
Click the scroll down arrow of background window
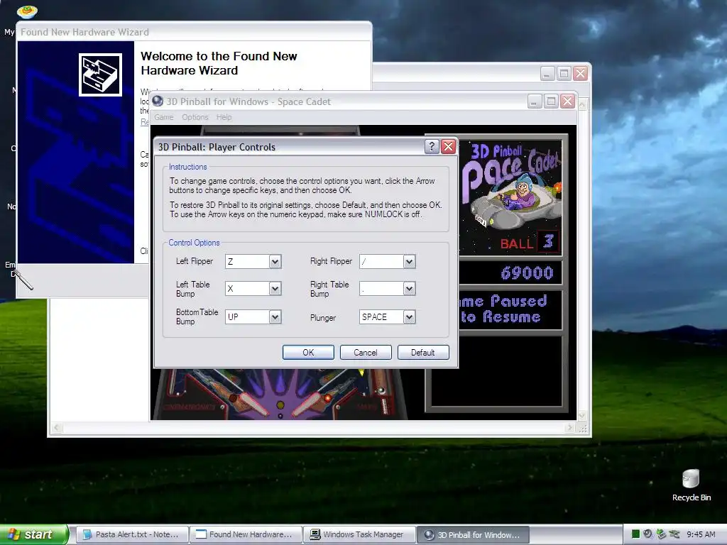coord(582,415)
